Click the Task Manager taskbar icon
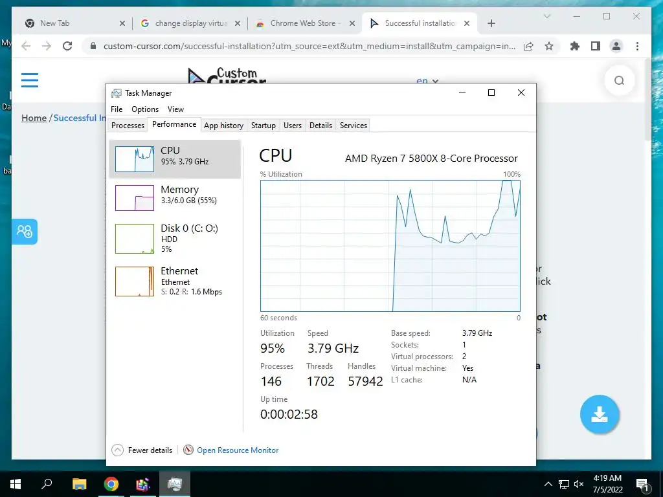Image resolution: width=663 pixels, height=497 pixels. coord(175,484)
